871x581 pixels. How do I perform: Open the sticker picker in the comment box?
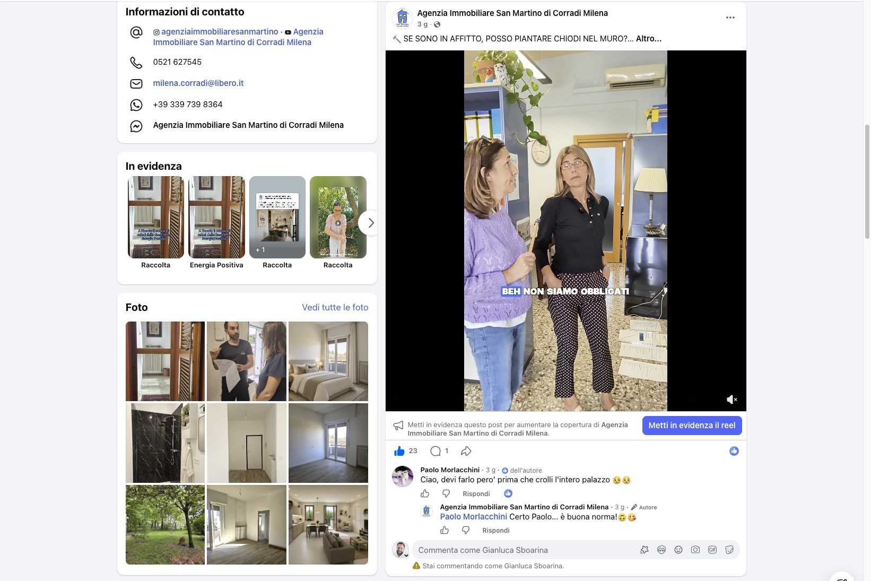click(x=729, y=550)
